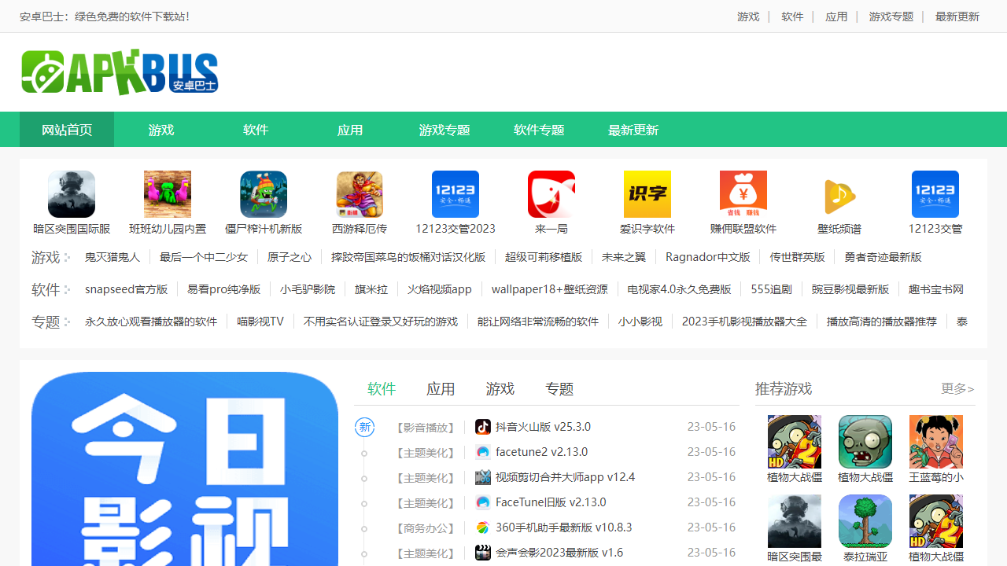1007x566 pixels.
Task: Click 最新更新 in the top-right header
Action: pos(957,17)
